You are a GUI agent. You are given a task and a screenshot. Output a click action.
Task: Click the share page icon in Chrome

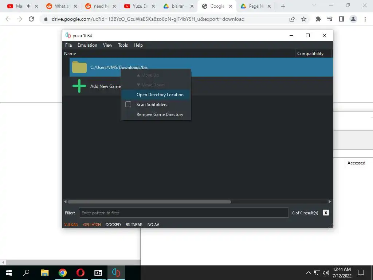tap(292, 19)
